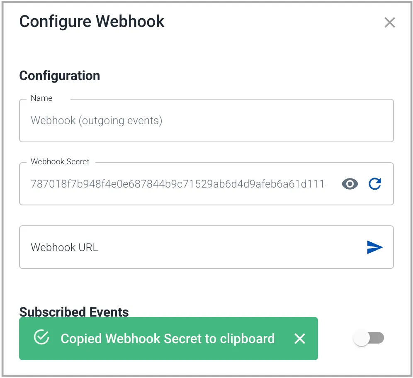Select the Configuration section heading
The height and width of the screenshot is (378, 413).
(60, 76)
